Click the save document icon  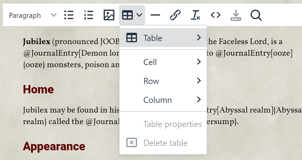[236, 15]
